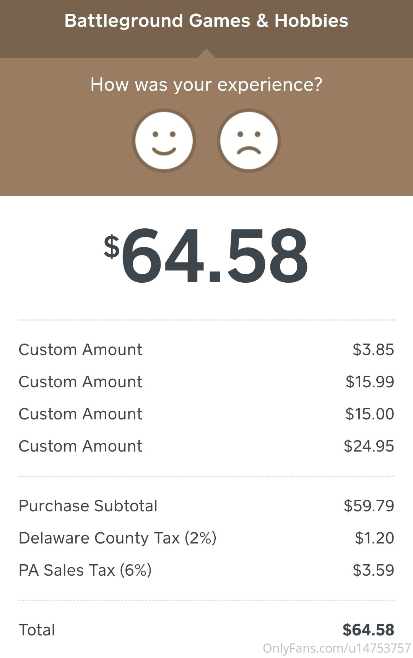Click the pointer notch below merchant header

pos(206,54)
